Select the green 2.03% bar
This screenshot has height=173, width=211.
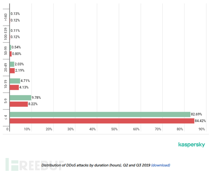[12, 64]
